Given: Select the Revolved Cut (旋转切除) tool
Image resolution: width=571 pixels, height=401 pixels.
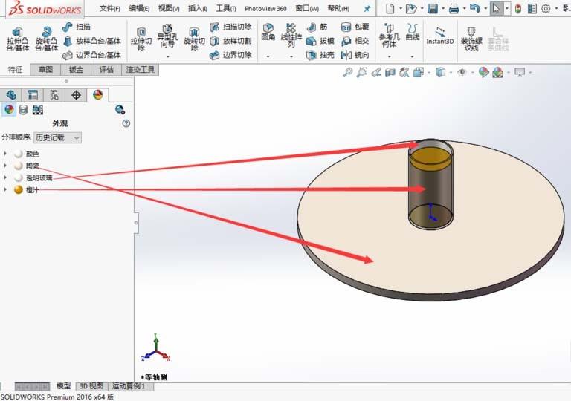Looking at the screenshot, I should [x=194, y=39].
